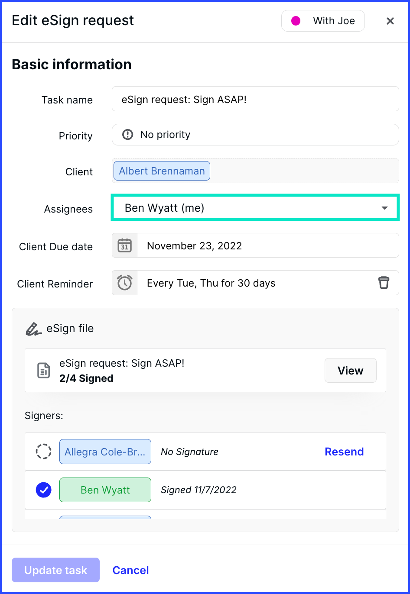This screenshot has width=410, height=594.
Task: Close the Edit eSign request dialog
Action: tap(390, 21)
